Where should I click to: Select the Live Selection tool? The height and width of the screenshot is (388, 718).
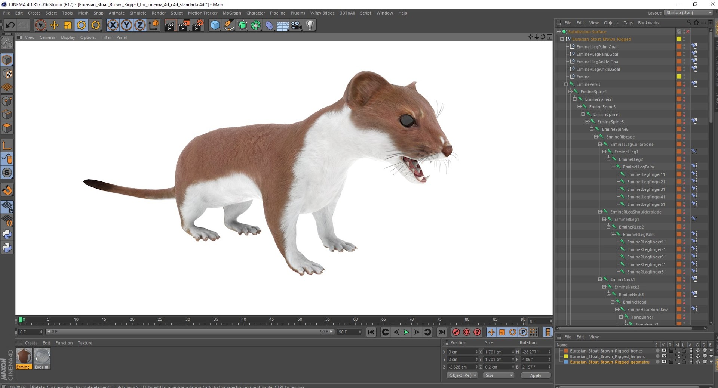[x=40, y=25]
